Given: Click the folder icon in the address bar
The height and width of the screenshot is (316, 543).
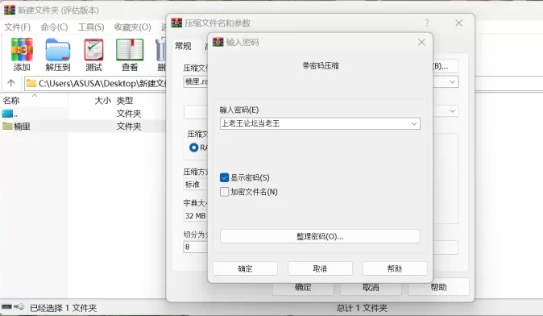Looking at the screenshot, I should pos(31,83).
